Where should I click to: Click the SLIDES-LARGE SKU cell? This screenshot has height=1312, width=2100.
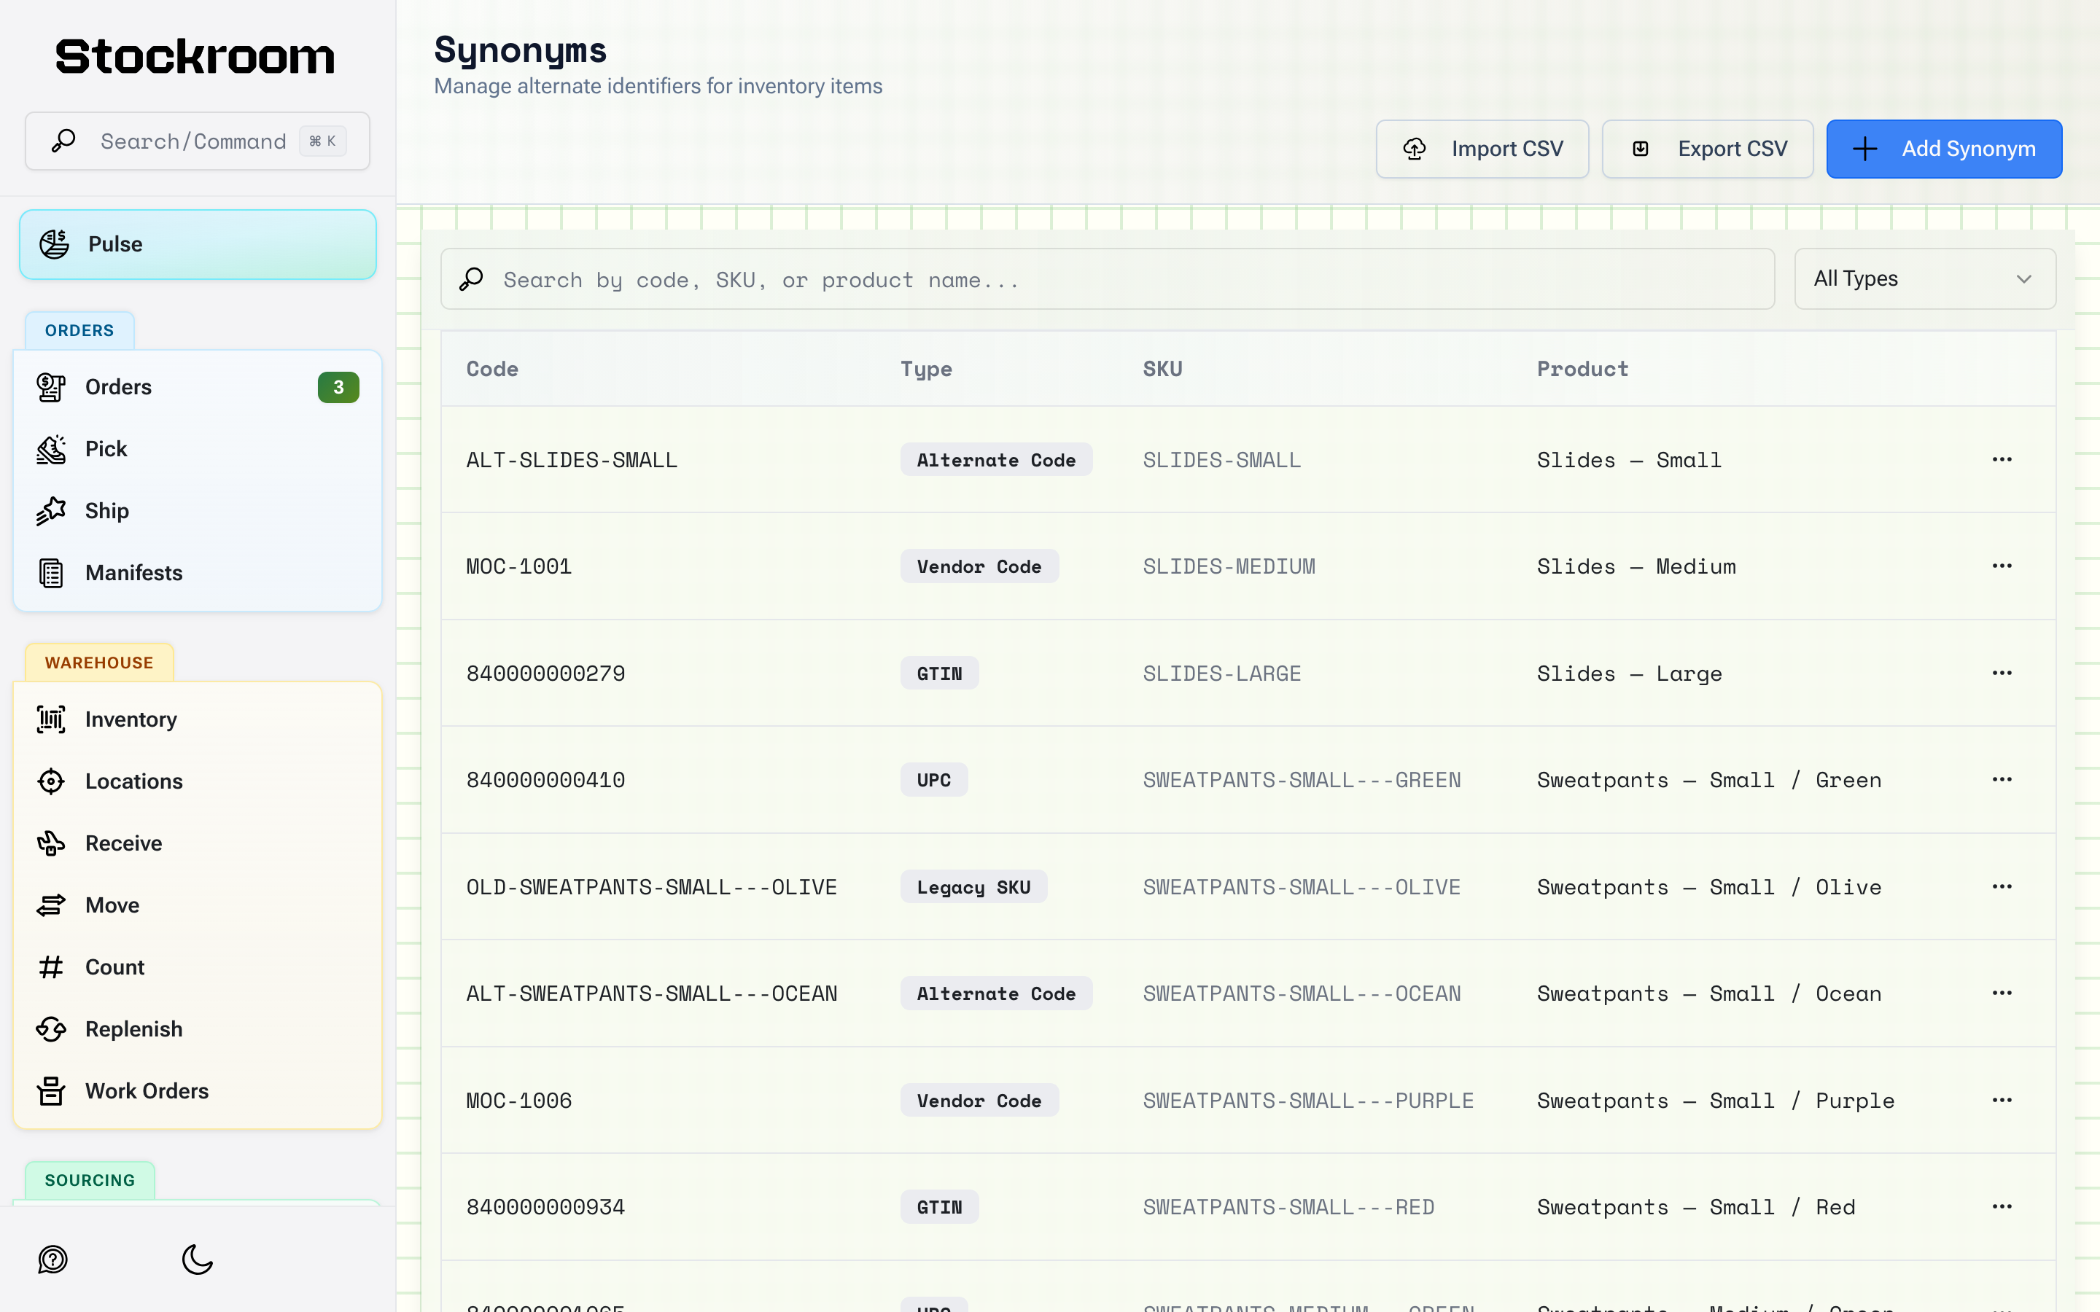pyautogui.click(x=1222, y=673)
